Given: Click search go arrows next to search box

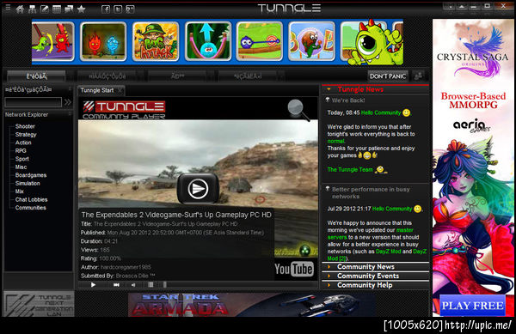Looking at the screenshot, I should pos(68,102).
